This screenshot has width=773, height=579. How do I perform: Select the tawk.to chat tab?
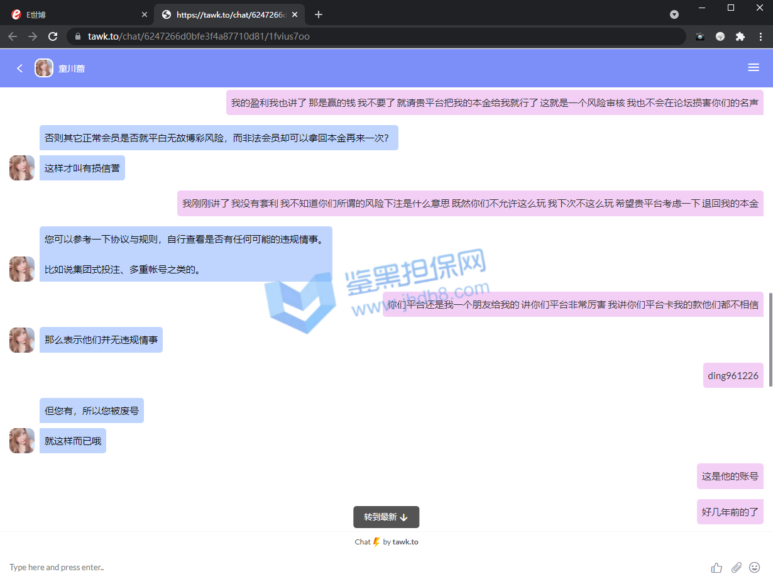[226, 14]
